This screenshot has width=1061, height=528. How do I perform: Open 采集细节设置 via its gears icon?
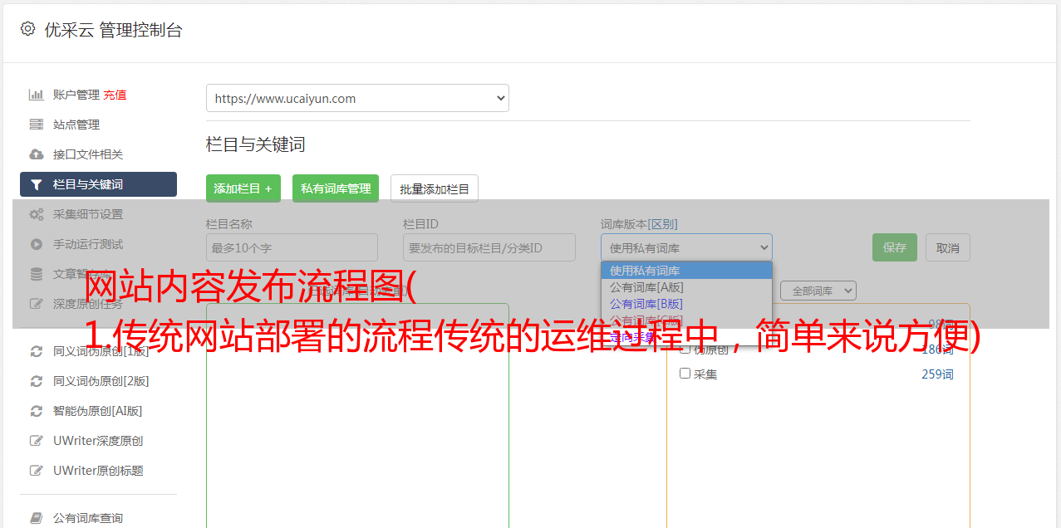click(37, 214)
